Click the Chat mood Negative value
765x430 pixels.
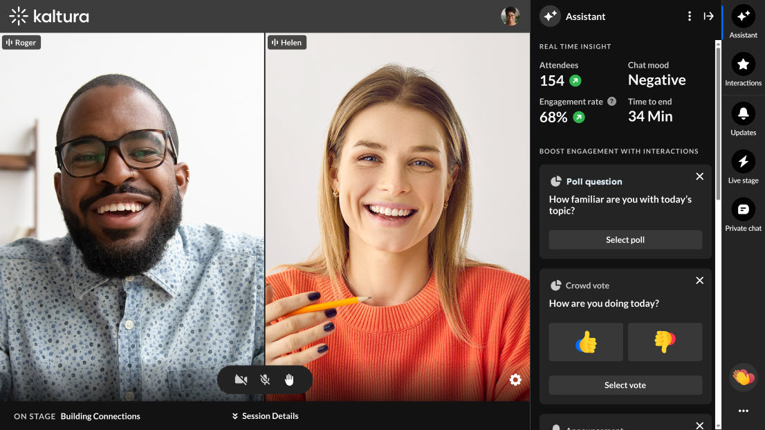point(656,80)
